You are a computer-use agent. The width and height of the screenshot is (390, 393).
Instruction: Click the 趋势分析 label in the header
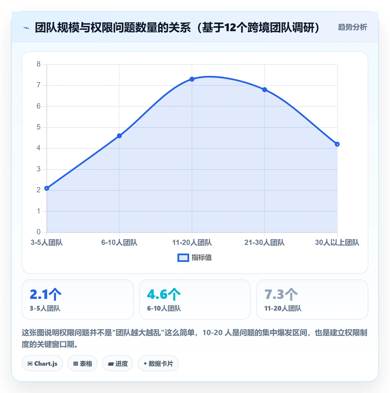352,27
